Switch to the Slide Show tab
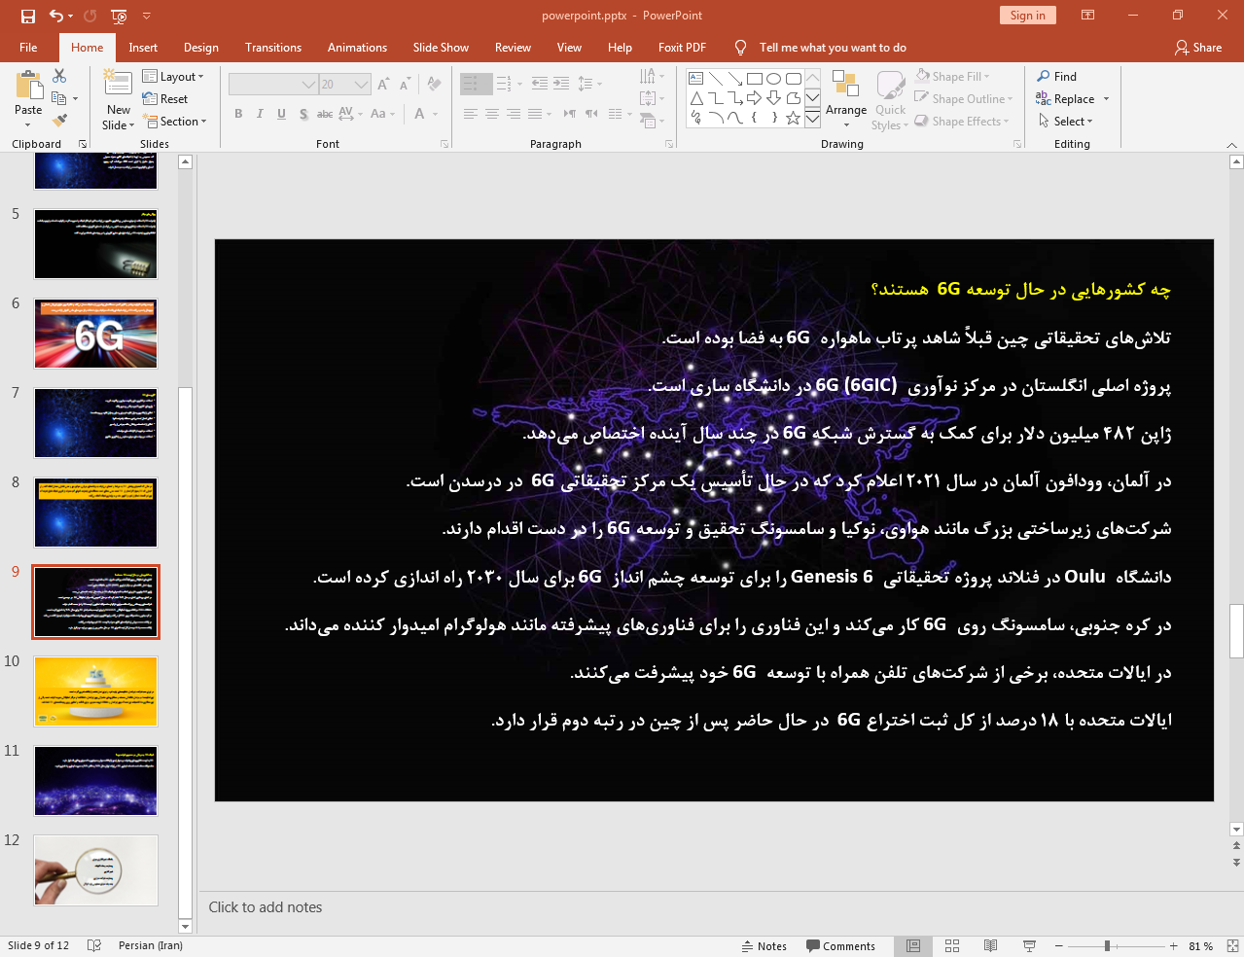Viewport: 1244px width, 957px height. click(441, 48)
